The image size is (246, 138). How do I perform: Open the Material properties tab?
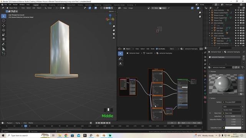click(x=205, y=97)
